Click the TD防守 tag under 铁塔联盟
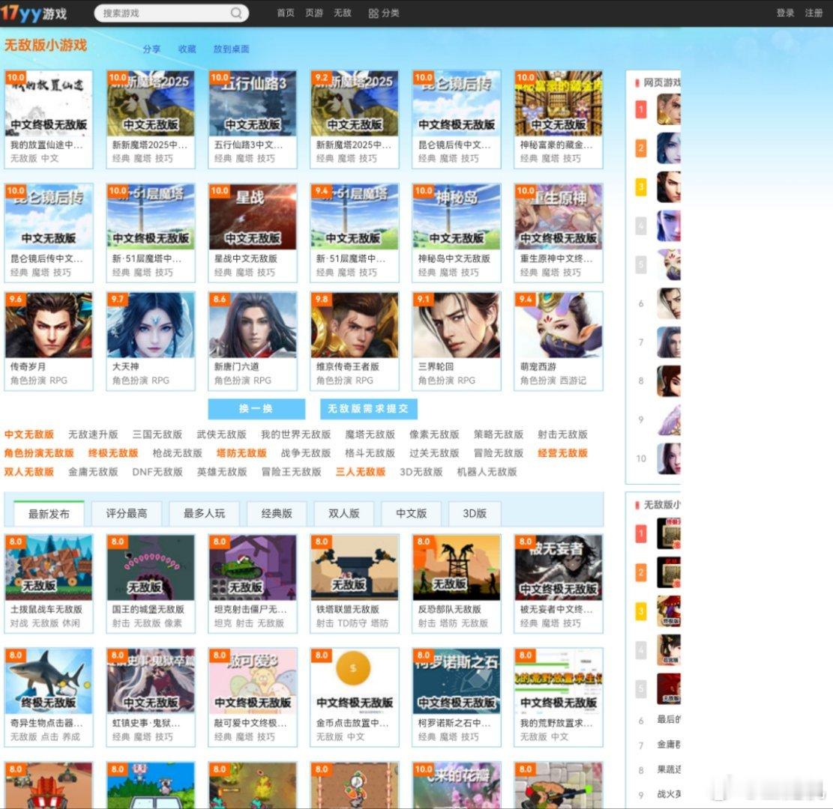The image size is (833, 809). click(351, 622)
